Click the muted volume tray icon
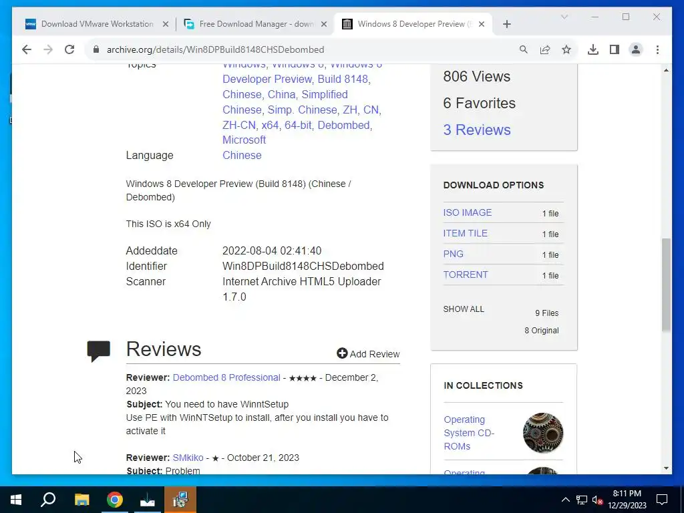Screen dimensions: 684x513 tap(597, 500)
